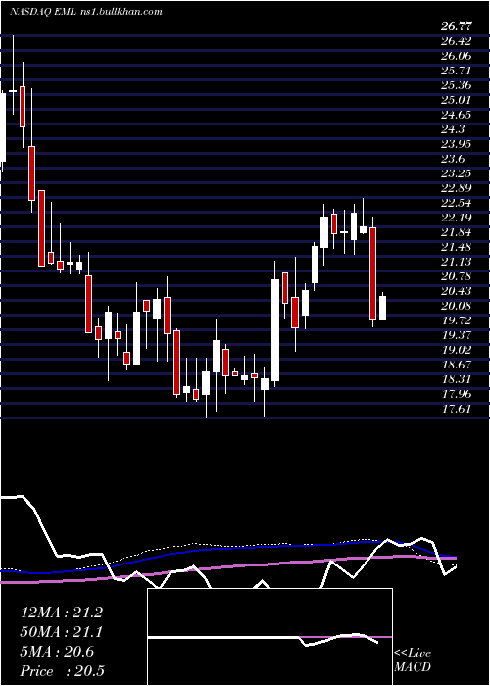
Task: Select the 17.96 price axis label
Action: point(457,394)
